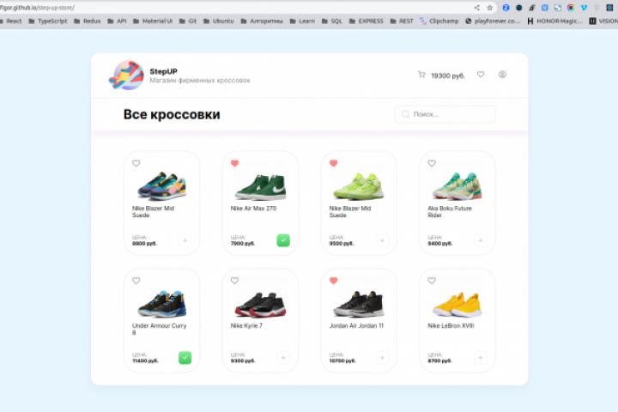This screenshot has height=412, width=618.
Task: Click the multicolor Nike Blazer Mid Suede image
Action: tap(161, 186)
